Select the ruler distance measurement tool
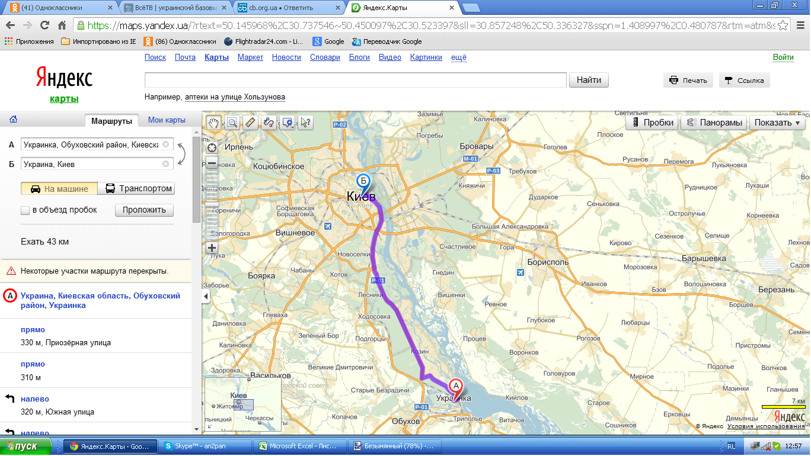This screenshot has width=811, height=456. (x=250, y=123)
